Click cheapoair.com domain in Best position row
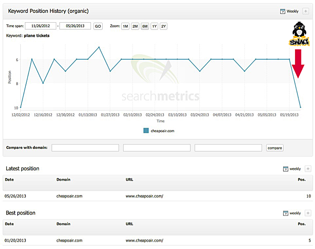This screenshot has height=249, width=315. [x=69, y=240]
